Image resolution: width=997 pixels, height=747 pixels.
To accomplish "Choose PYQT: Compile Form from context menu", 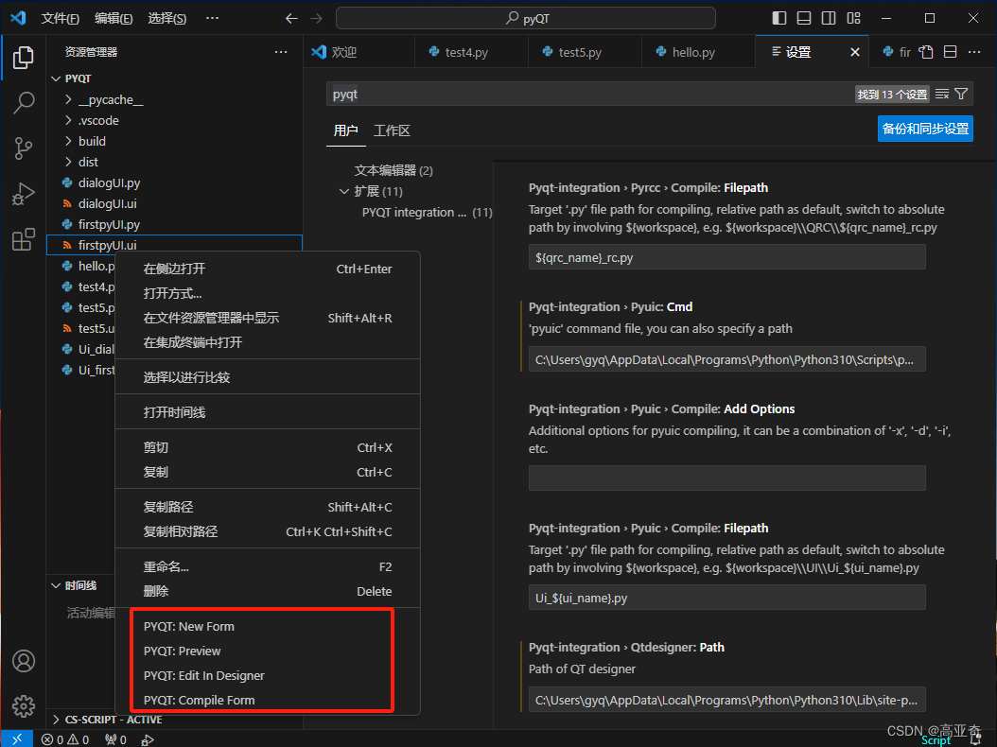I will pyautogui.click(x=200, y=699).
